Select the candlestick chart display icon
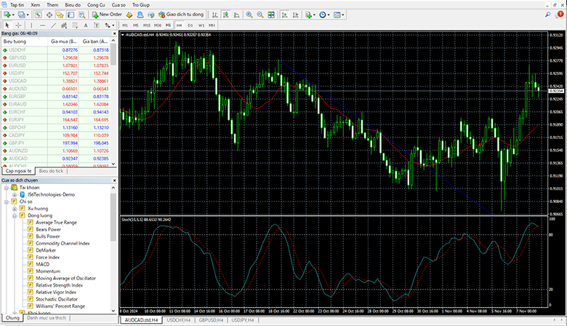The width and height of the screenshot is (567, 326). click(x=225, y=15)
